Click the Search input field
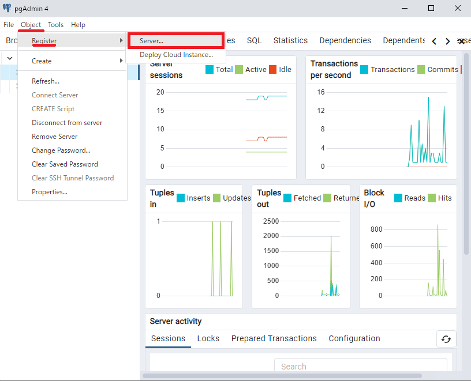 coord(360,366)
